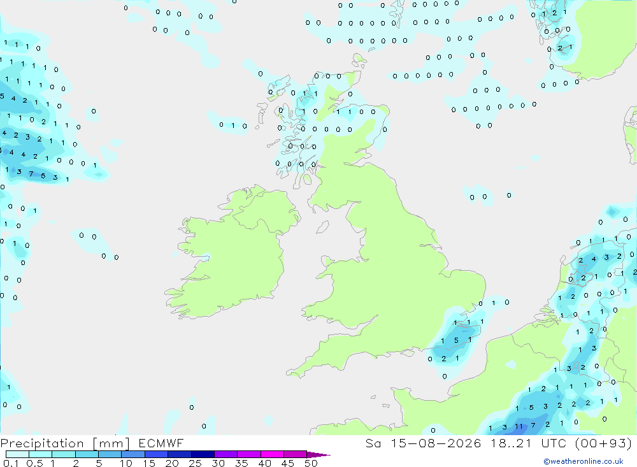Select the 10 to 15 mm blue swatch
Viewport: 637px width, 467px height.
(133, 454)
